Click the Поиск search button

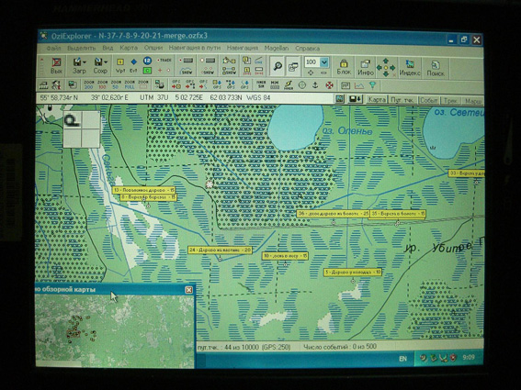(436, 67)
